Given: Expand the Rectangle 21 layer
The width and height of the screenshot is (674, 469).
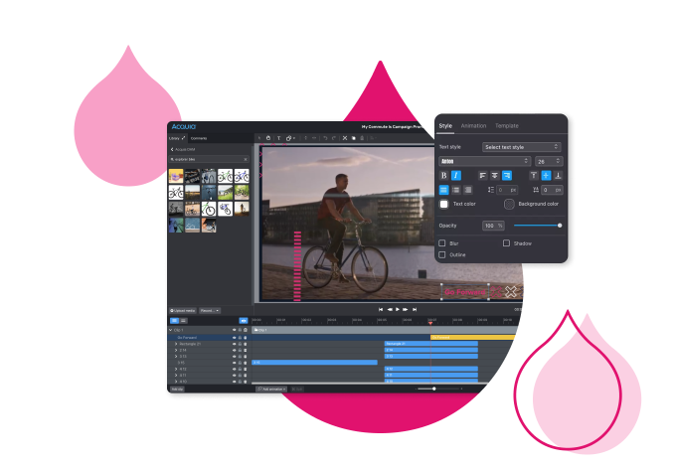Looking at the screenshot, I should click(x=176, y=344).
